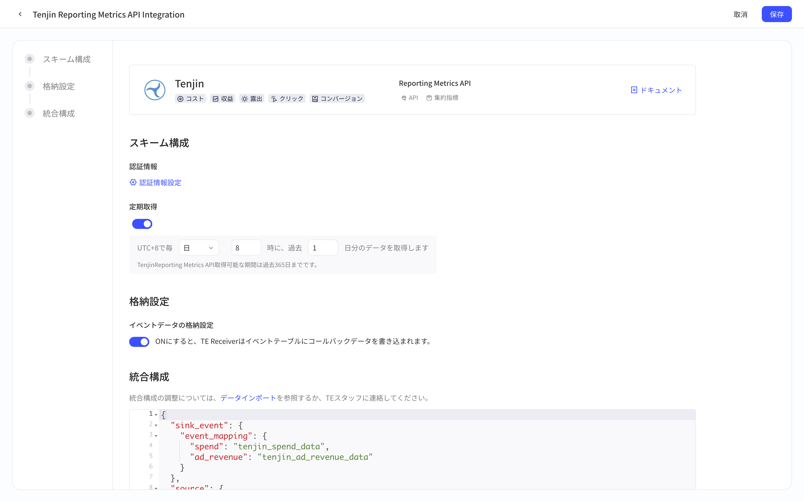The width and height of the screenshot is (804, 502).
Task: Click the "tenjin_ad_revenue_data" value in code
Action: [315, 457]
